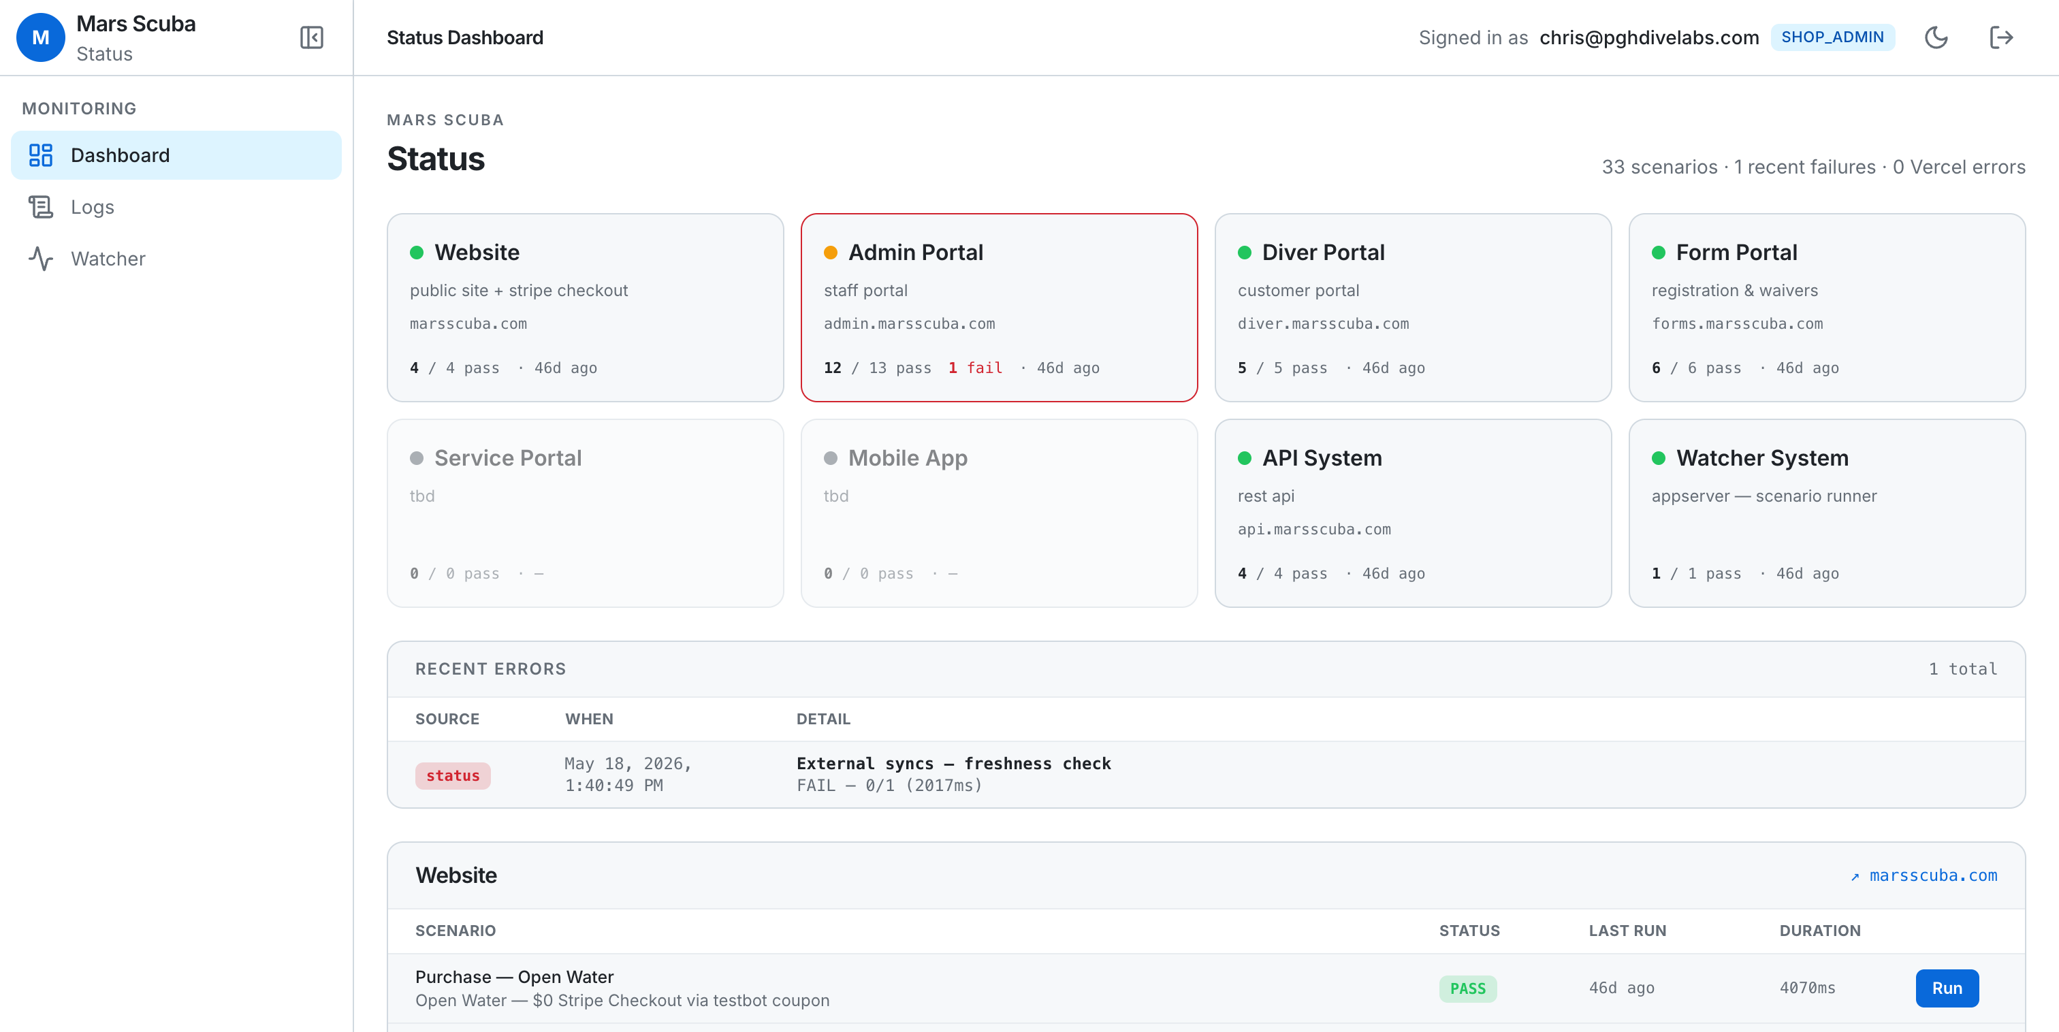Click the Mobile App gray status dot

(831, 458)
